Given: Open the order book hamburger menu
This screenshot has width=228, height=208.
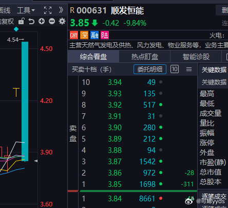Looking at the screenshot, I should tap(189, 70).
